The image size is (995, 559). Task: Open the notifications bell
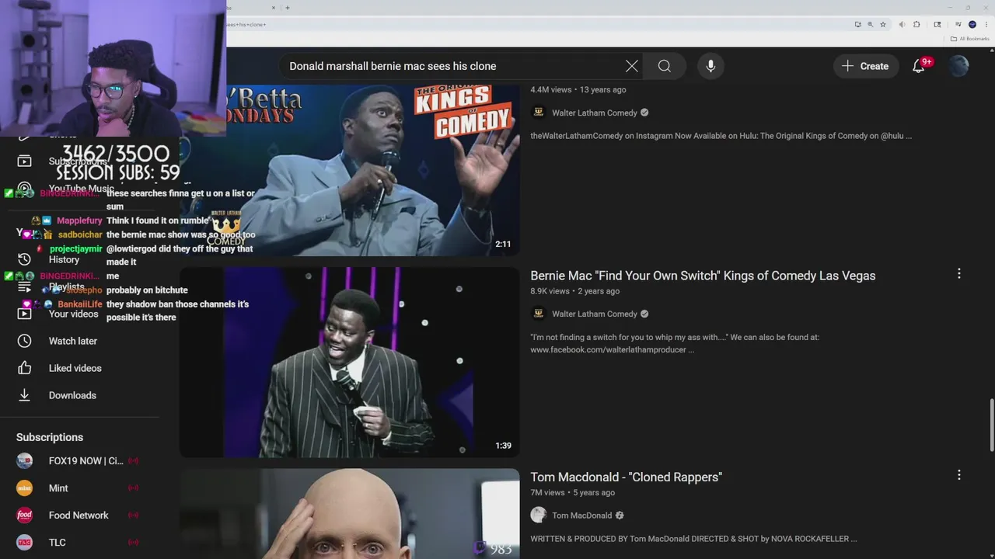pos(919,66)
